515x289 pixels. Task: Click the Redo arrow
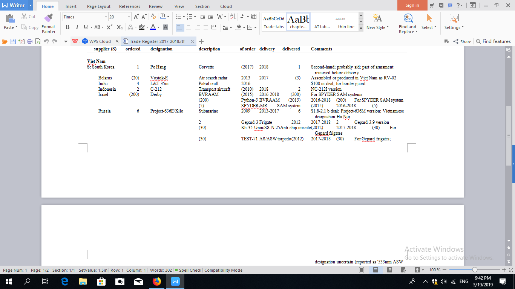click(x=55, y=41)
